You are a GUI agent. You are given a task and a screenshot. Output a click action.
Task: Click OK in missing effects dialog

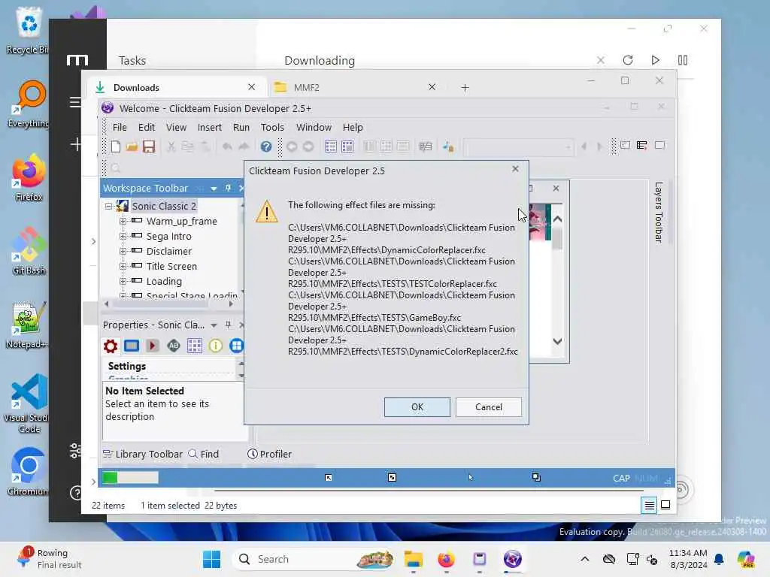click(417, 406)
